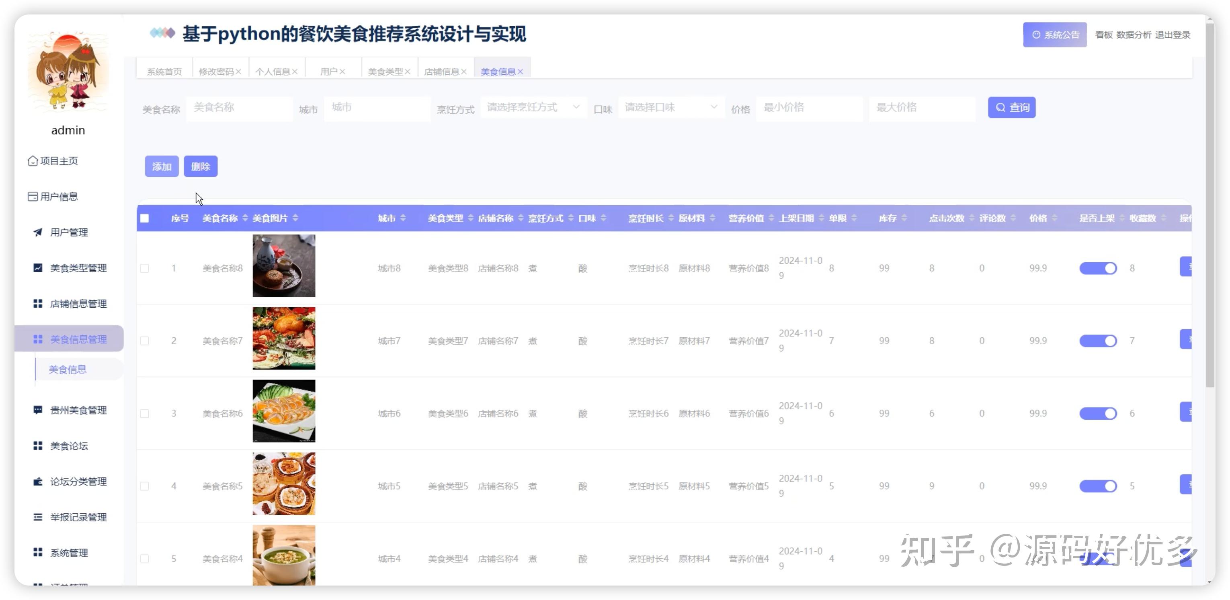Click the 项目主页 home icon
The width and height of the screenshot is (1230, 600).
coord(59,161)
